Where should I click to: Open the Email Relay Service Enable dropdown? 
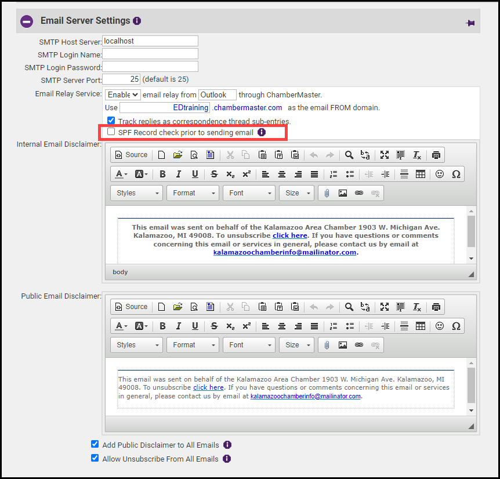click(123, 95)
